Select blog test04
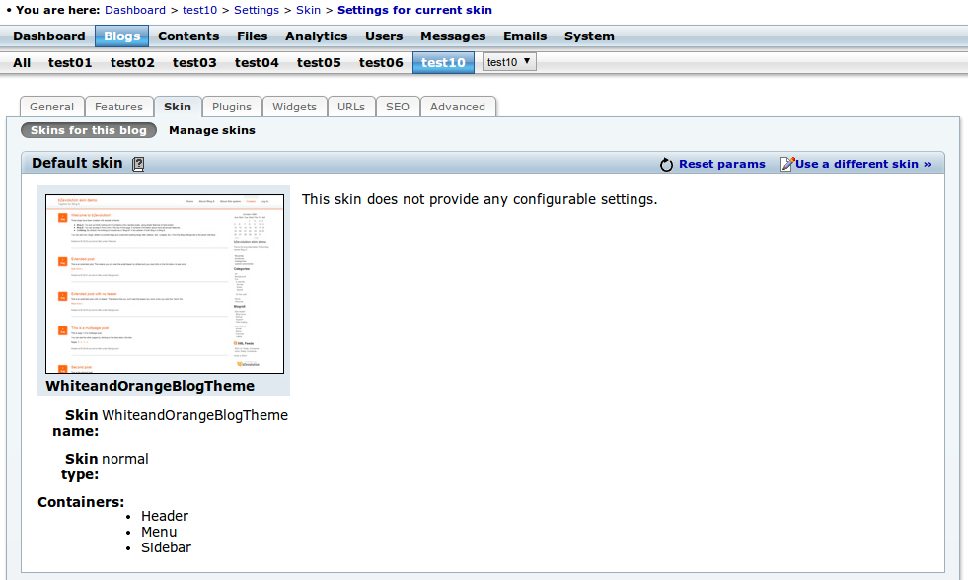The width and height of the screenshot is (968, 580). pyautogui.click(x=257, y=63)
